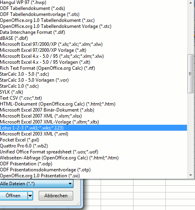Select Data Interchange Format (*.dif)
195x210 pixels.
(94, 32)
